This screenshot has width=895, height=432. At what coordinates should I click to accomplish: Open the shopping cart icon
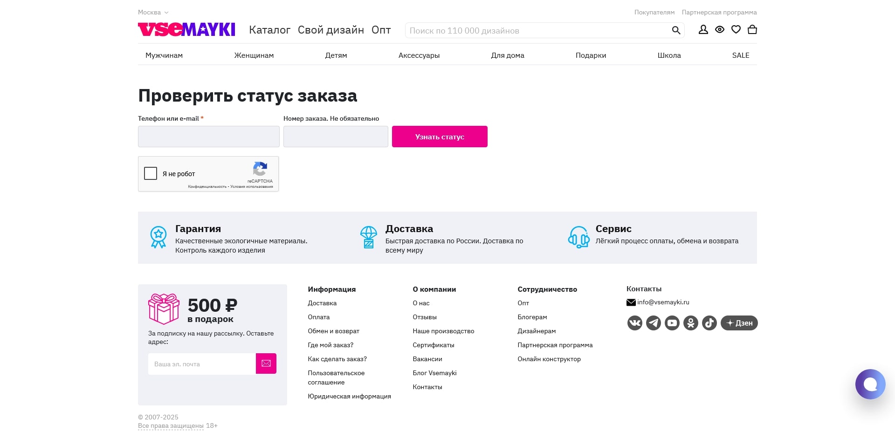pyautogui.click(x=752, y=29)
